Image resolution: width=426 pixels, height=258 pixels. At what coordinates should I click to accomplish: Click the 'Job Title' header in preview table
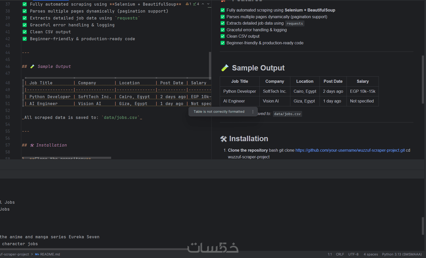(240, 81)
